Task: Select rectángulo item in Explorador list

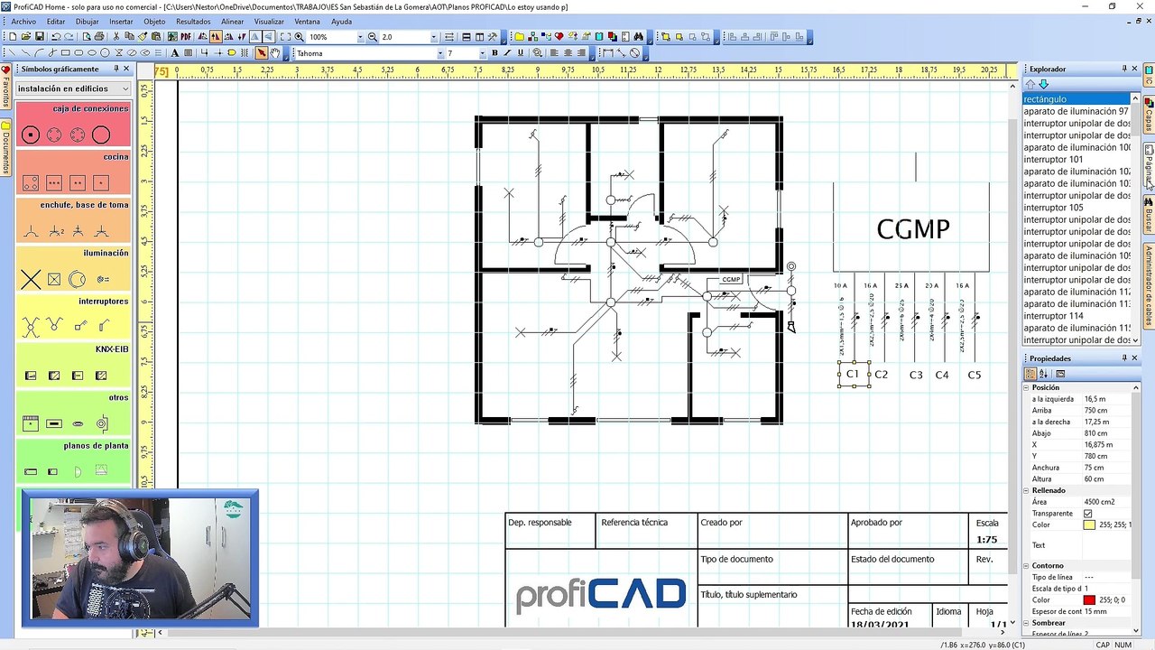Action: tap(1076, 99)
